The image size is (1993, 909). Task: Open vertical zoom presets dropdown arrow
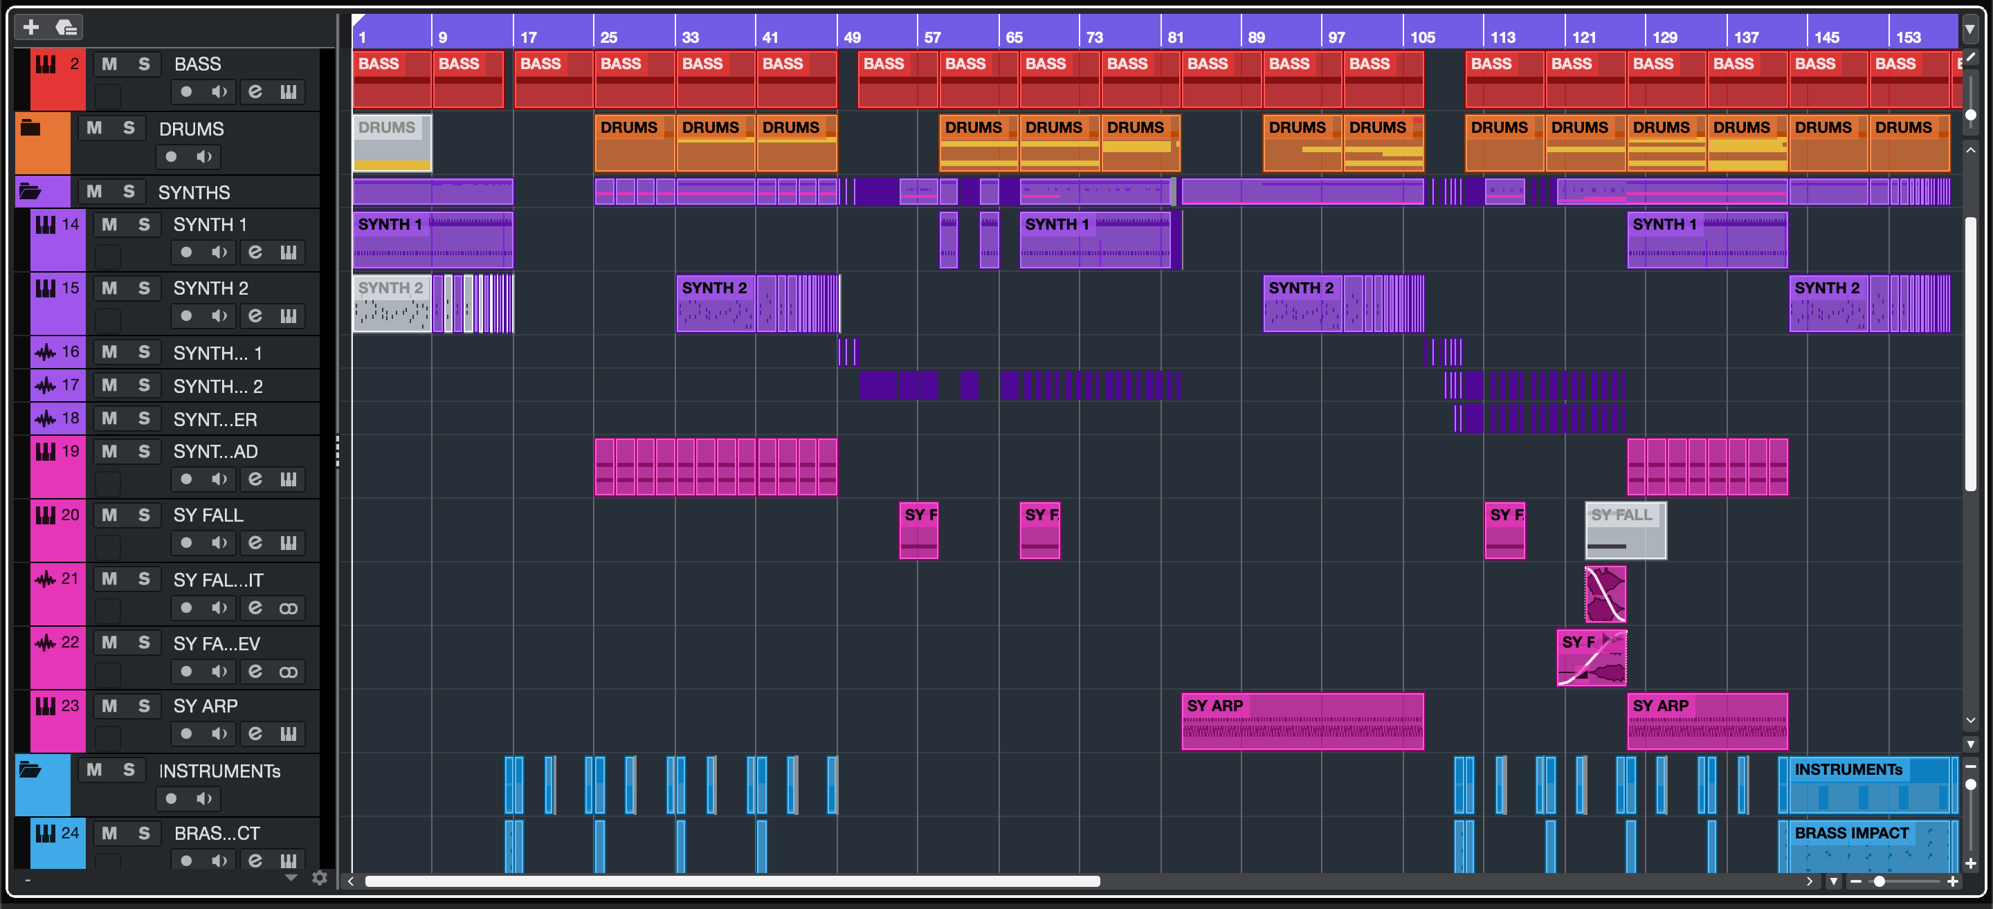pos(1971,744)
